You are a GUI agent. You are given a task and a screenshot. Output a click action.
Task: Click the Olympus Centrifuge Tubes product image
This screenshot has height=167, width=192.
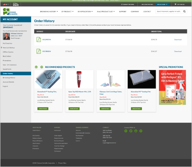click(111, 79)
